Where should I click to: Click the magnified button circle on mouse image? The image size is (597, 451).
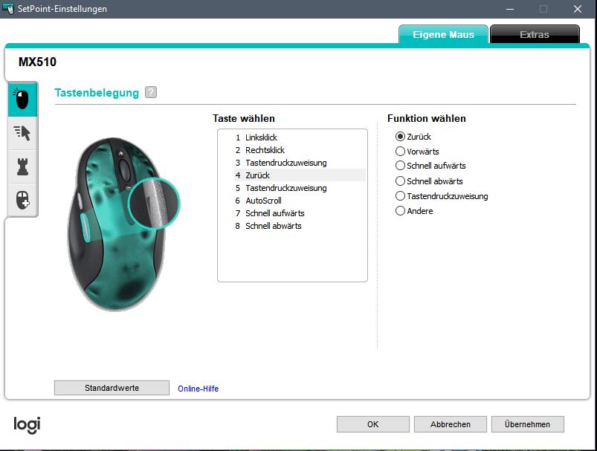(x=154, y=204)
